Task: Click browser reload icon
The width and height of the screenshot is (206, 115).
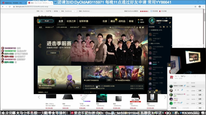Action: [10, 7]
